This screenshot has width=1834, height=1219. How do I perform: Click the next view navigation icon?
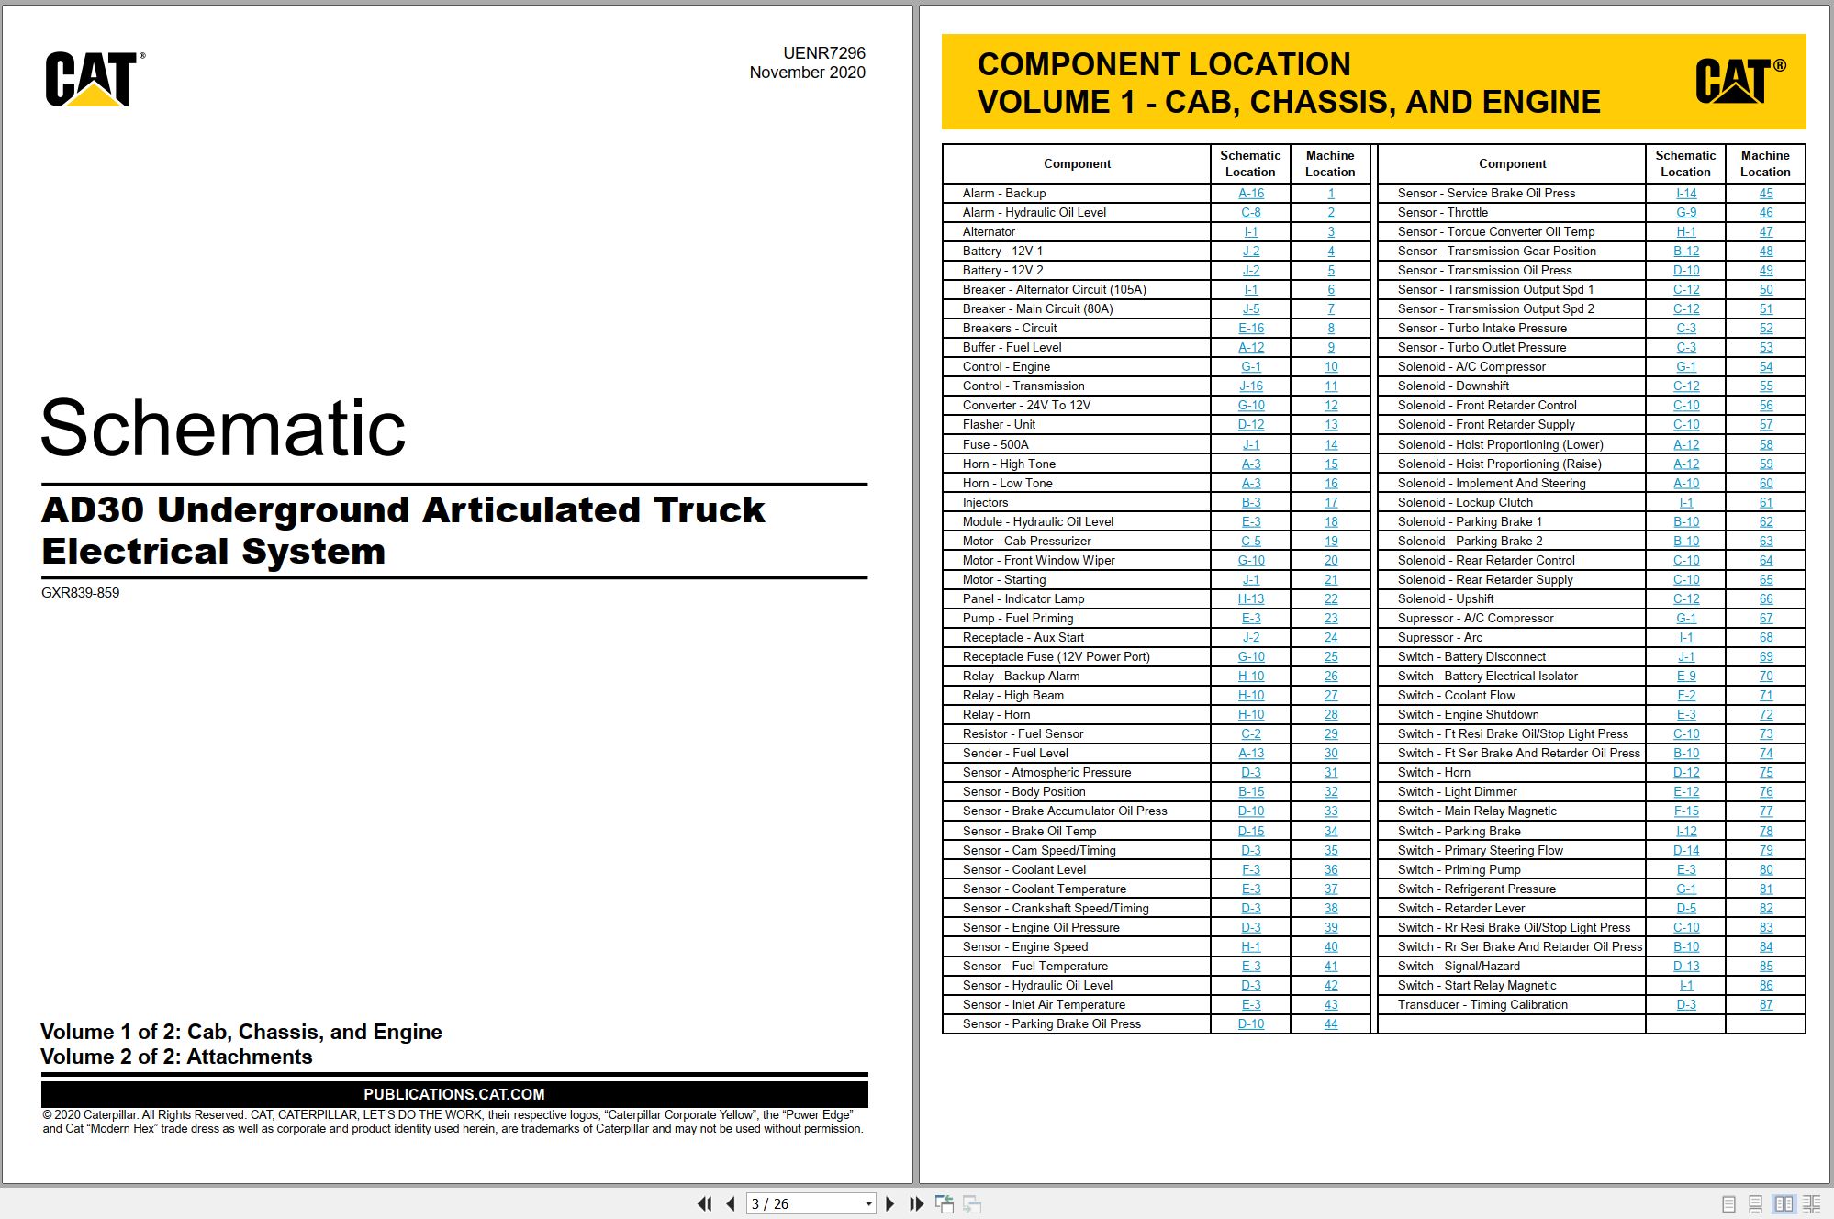[972, 1203]
